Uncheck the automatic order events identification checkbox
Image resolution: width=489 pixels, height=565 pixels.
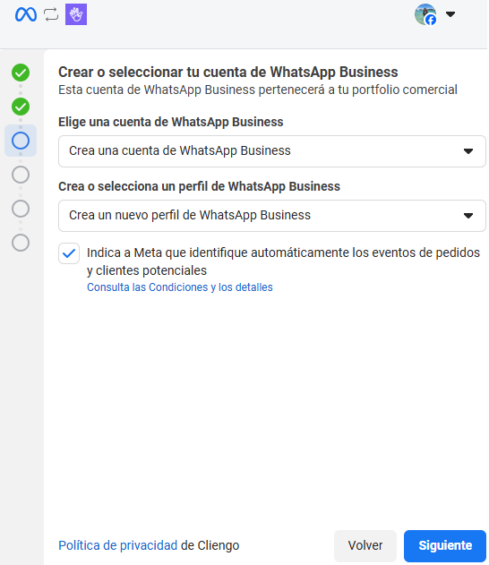69,253
